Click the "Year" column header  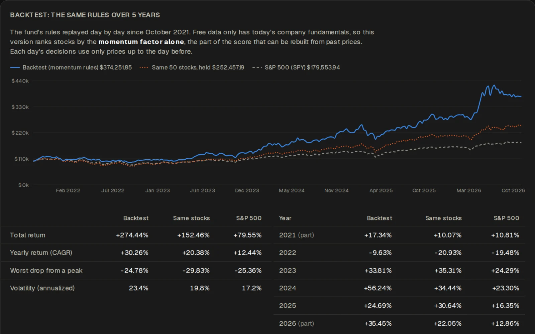[x=285, y=218]
